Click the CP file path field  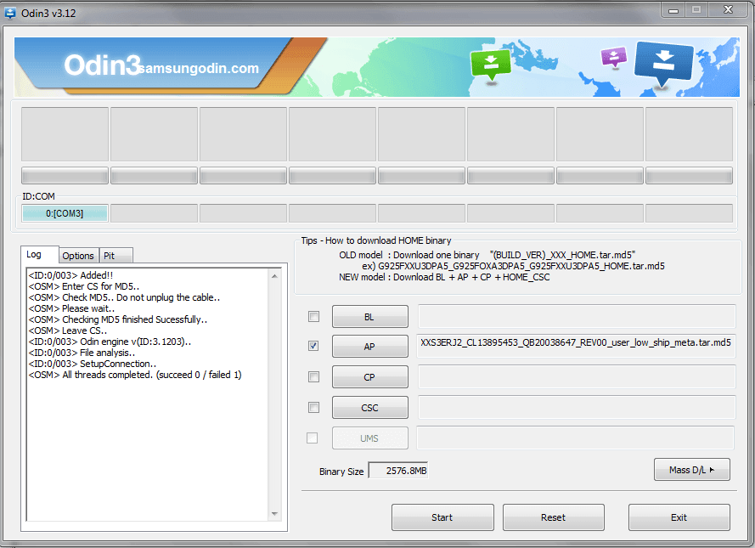[577, 376]
